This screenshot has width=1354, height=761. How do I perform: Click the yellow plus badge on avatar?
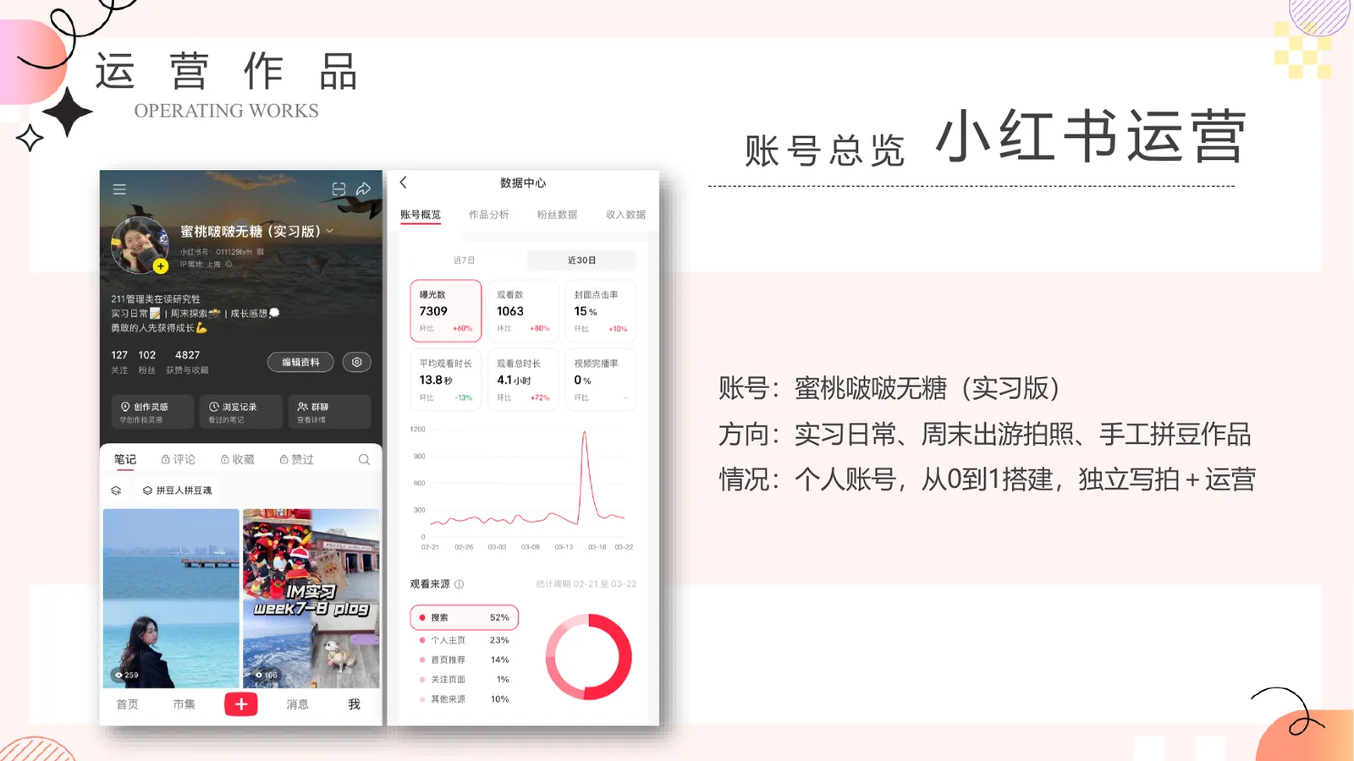pyautogui.click(x=161, y=266)
